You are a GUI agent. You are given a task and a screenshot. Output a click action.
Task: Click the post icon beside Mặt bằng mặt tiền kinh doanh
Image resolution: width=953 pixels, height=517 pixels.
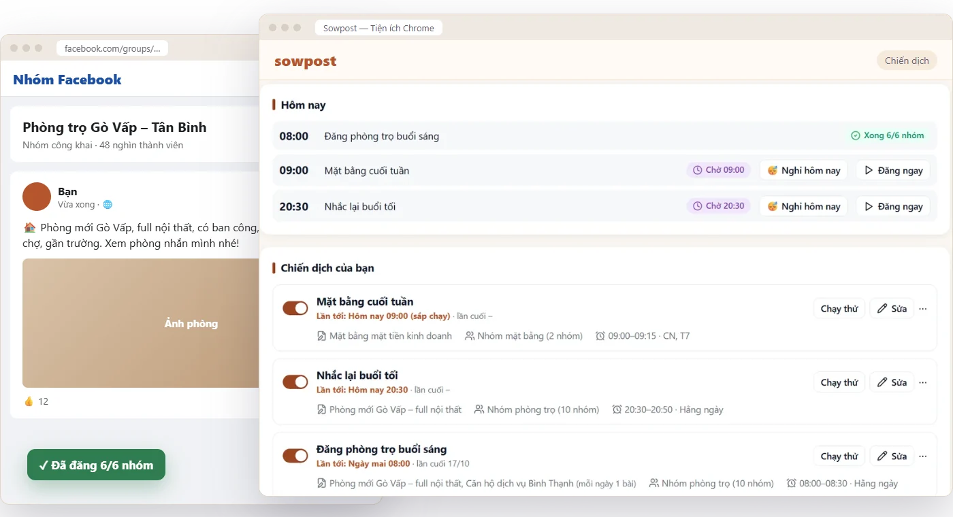pos(321,336)
